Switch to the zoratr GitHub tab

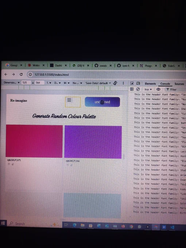[103, 66]
